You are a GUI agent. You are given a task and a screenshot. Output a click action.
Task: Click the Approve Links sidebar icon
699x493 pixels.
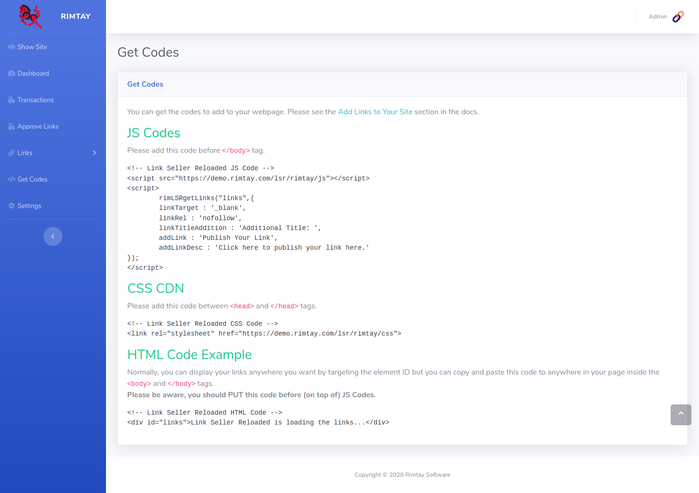tap(12, 126)
